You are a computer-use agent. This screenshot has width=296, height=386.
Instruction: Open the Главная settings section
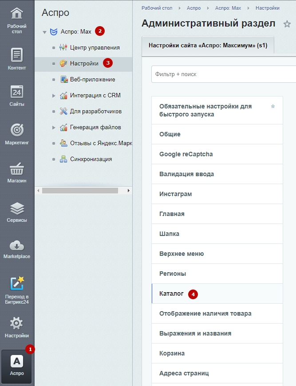pyautogui.click(x=217, y=214)
